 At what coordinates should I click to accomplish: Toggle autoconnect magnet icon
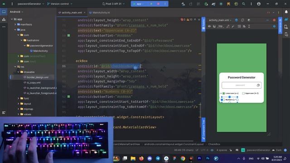click(214, 26)
